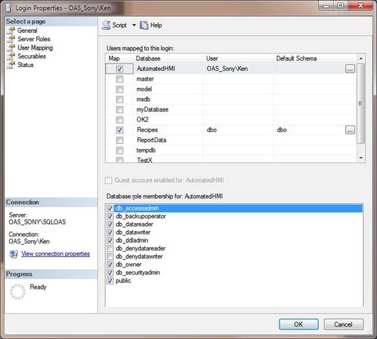
Task: Check the msdb database map checkbox
Action: [x=120, y=99]
